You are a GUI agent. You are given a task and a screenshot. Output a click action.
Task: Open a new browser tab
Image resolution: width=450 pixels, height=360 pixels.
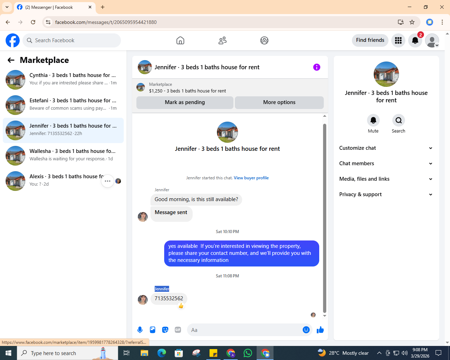(103, 7)
